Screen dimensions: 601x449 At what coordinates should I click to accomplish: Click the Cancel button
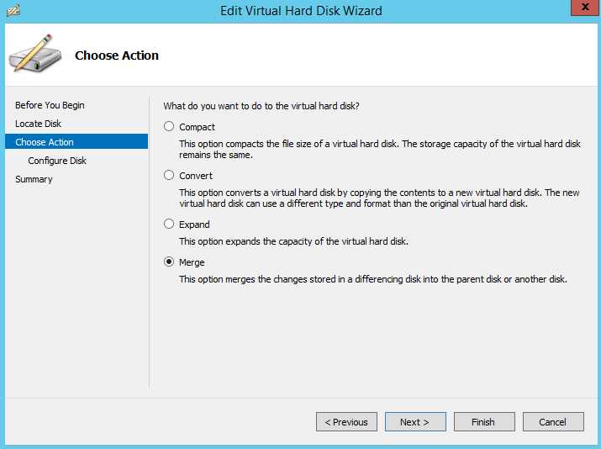553,422
